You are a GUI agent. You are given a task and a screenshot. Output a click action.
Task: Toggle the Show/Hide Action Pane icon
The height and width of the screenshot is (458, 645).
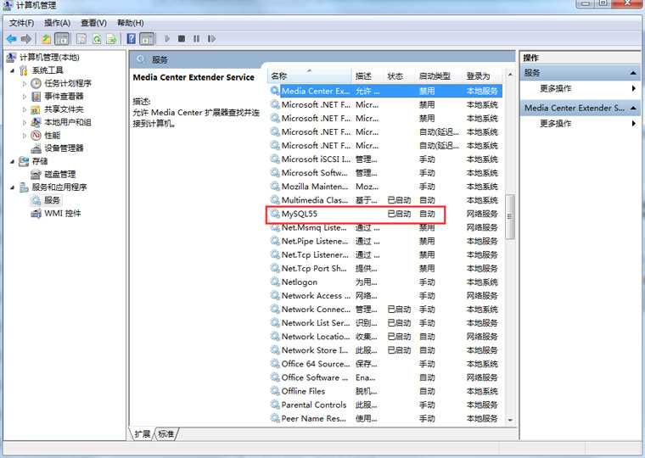tap(147, 39)
